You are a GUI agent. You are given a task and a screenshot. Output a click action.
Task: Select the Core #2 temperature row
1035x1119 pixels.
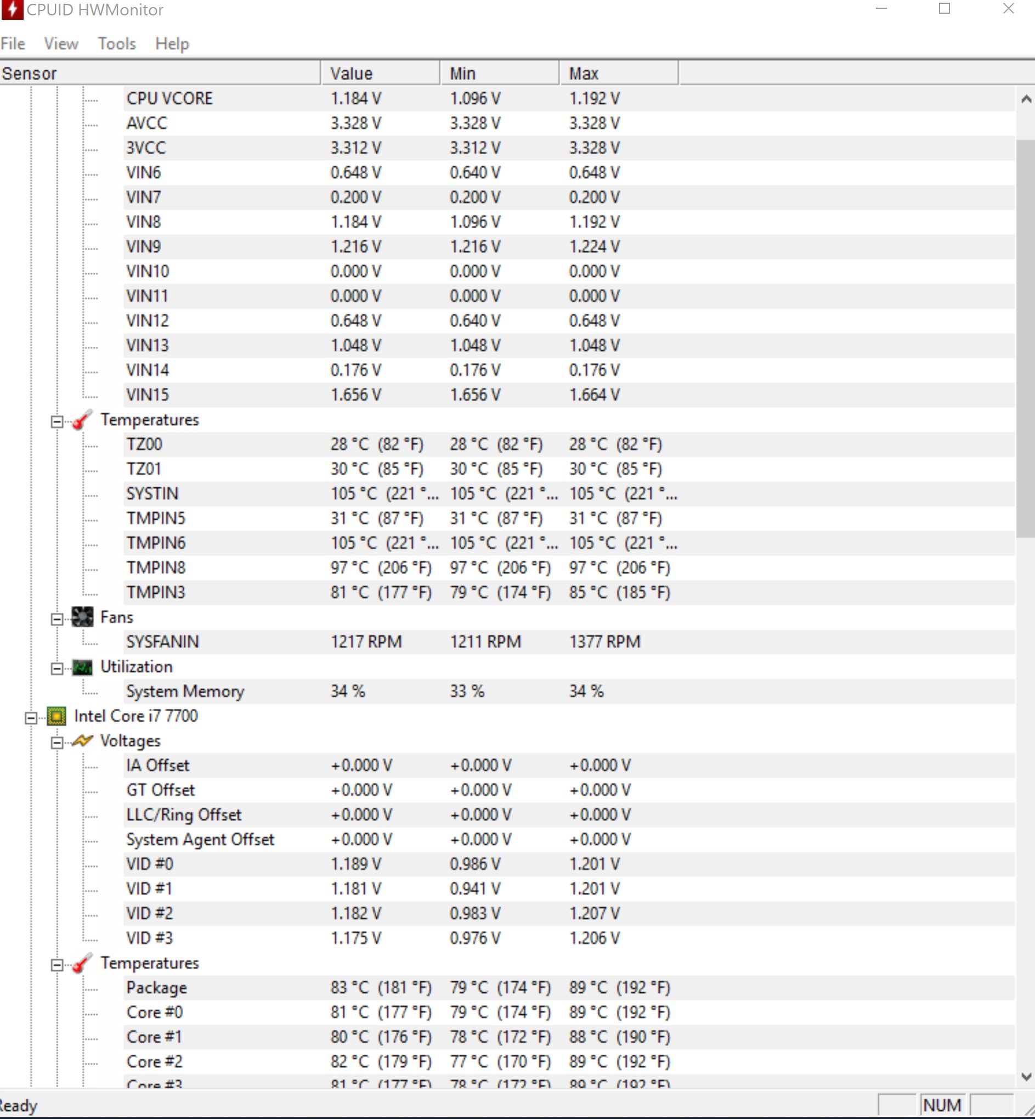[x=569, y=1061]
